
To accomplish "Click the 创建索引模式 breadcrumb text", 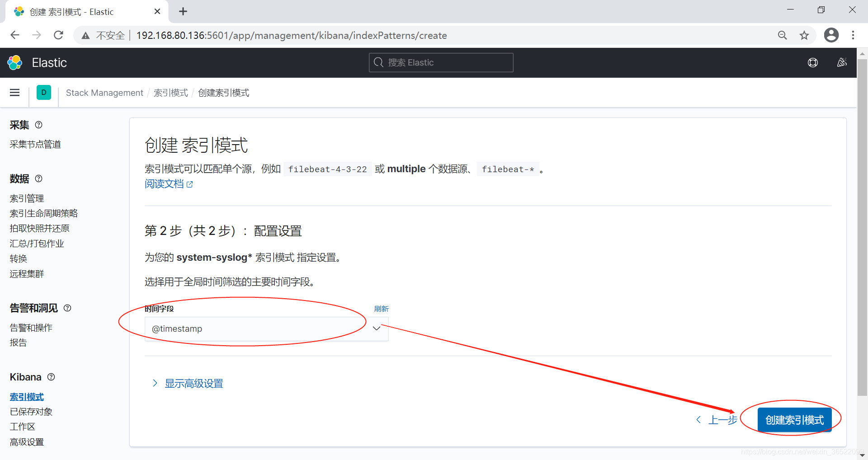I will tap(224, 93).
